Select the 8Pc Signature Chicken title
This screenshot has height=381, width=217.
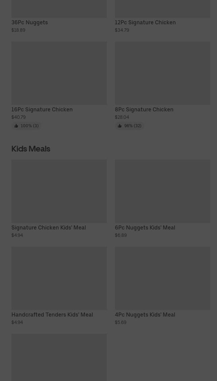144,109
